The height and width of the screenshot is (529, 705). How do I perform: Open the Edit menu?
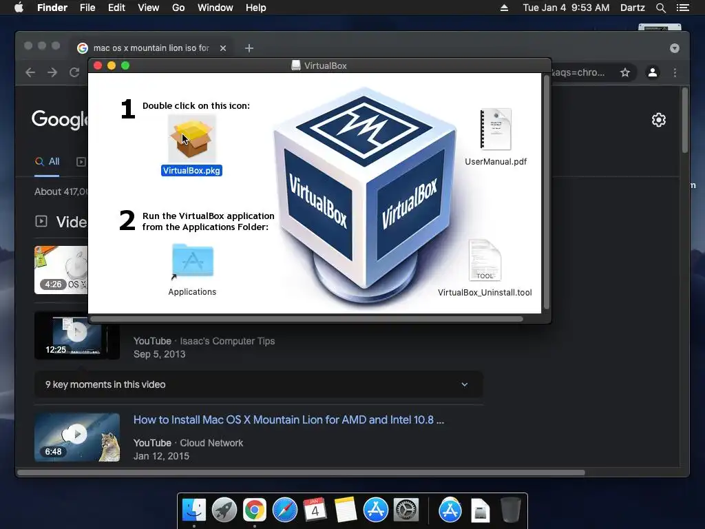[116, 8]
